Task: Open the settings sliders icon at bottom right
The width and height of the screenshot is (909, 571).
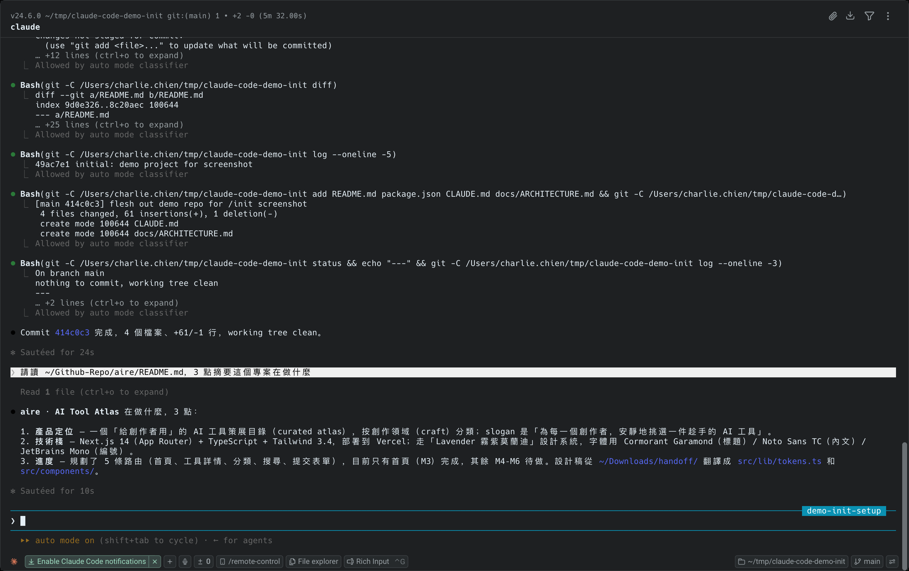Action: coord(892,561)
